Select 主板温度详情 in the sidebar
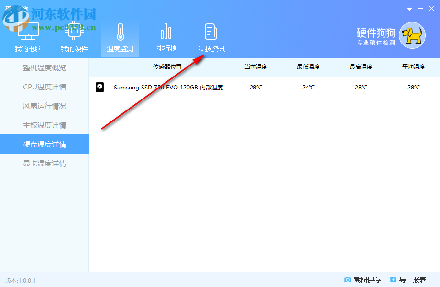 click(x=44, y=125)
